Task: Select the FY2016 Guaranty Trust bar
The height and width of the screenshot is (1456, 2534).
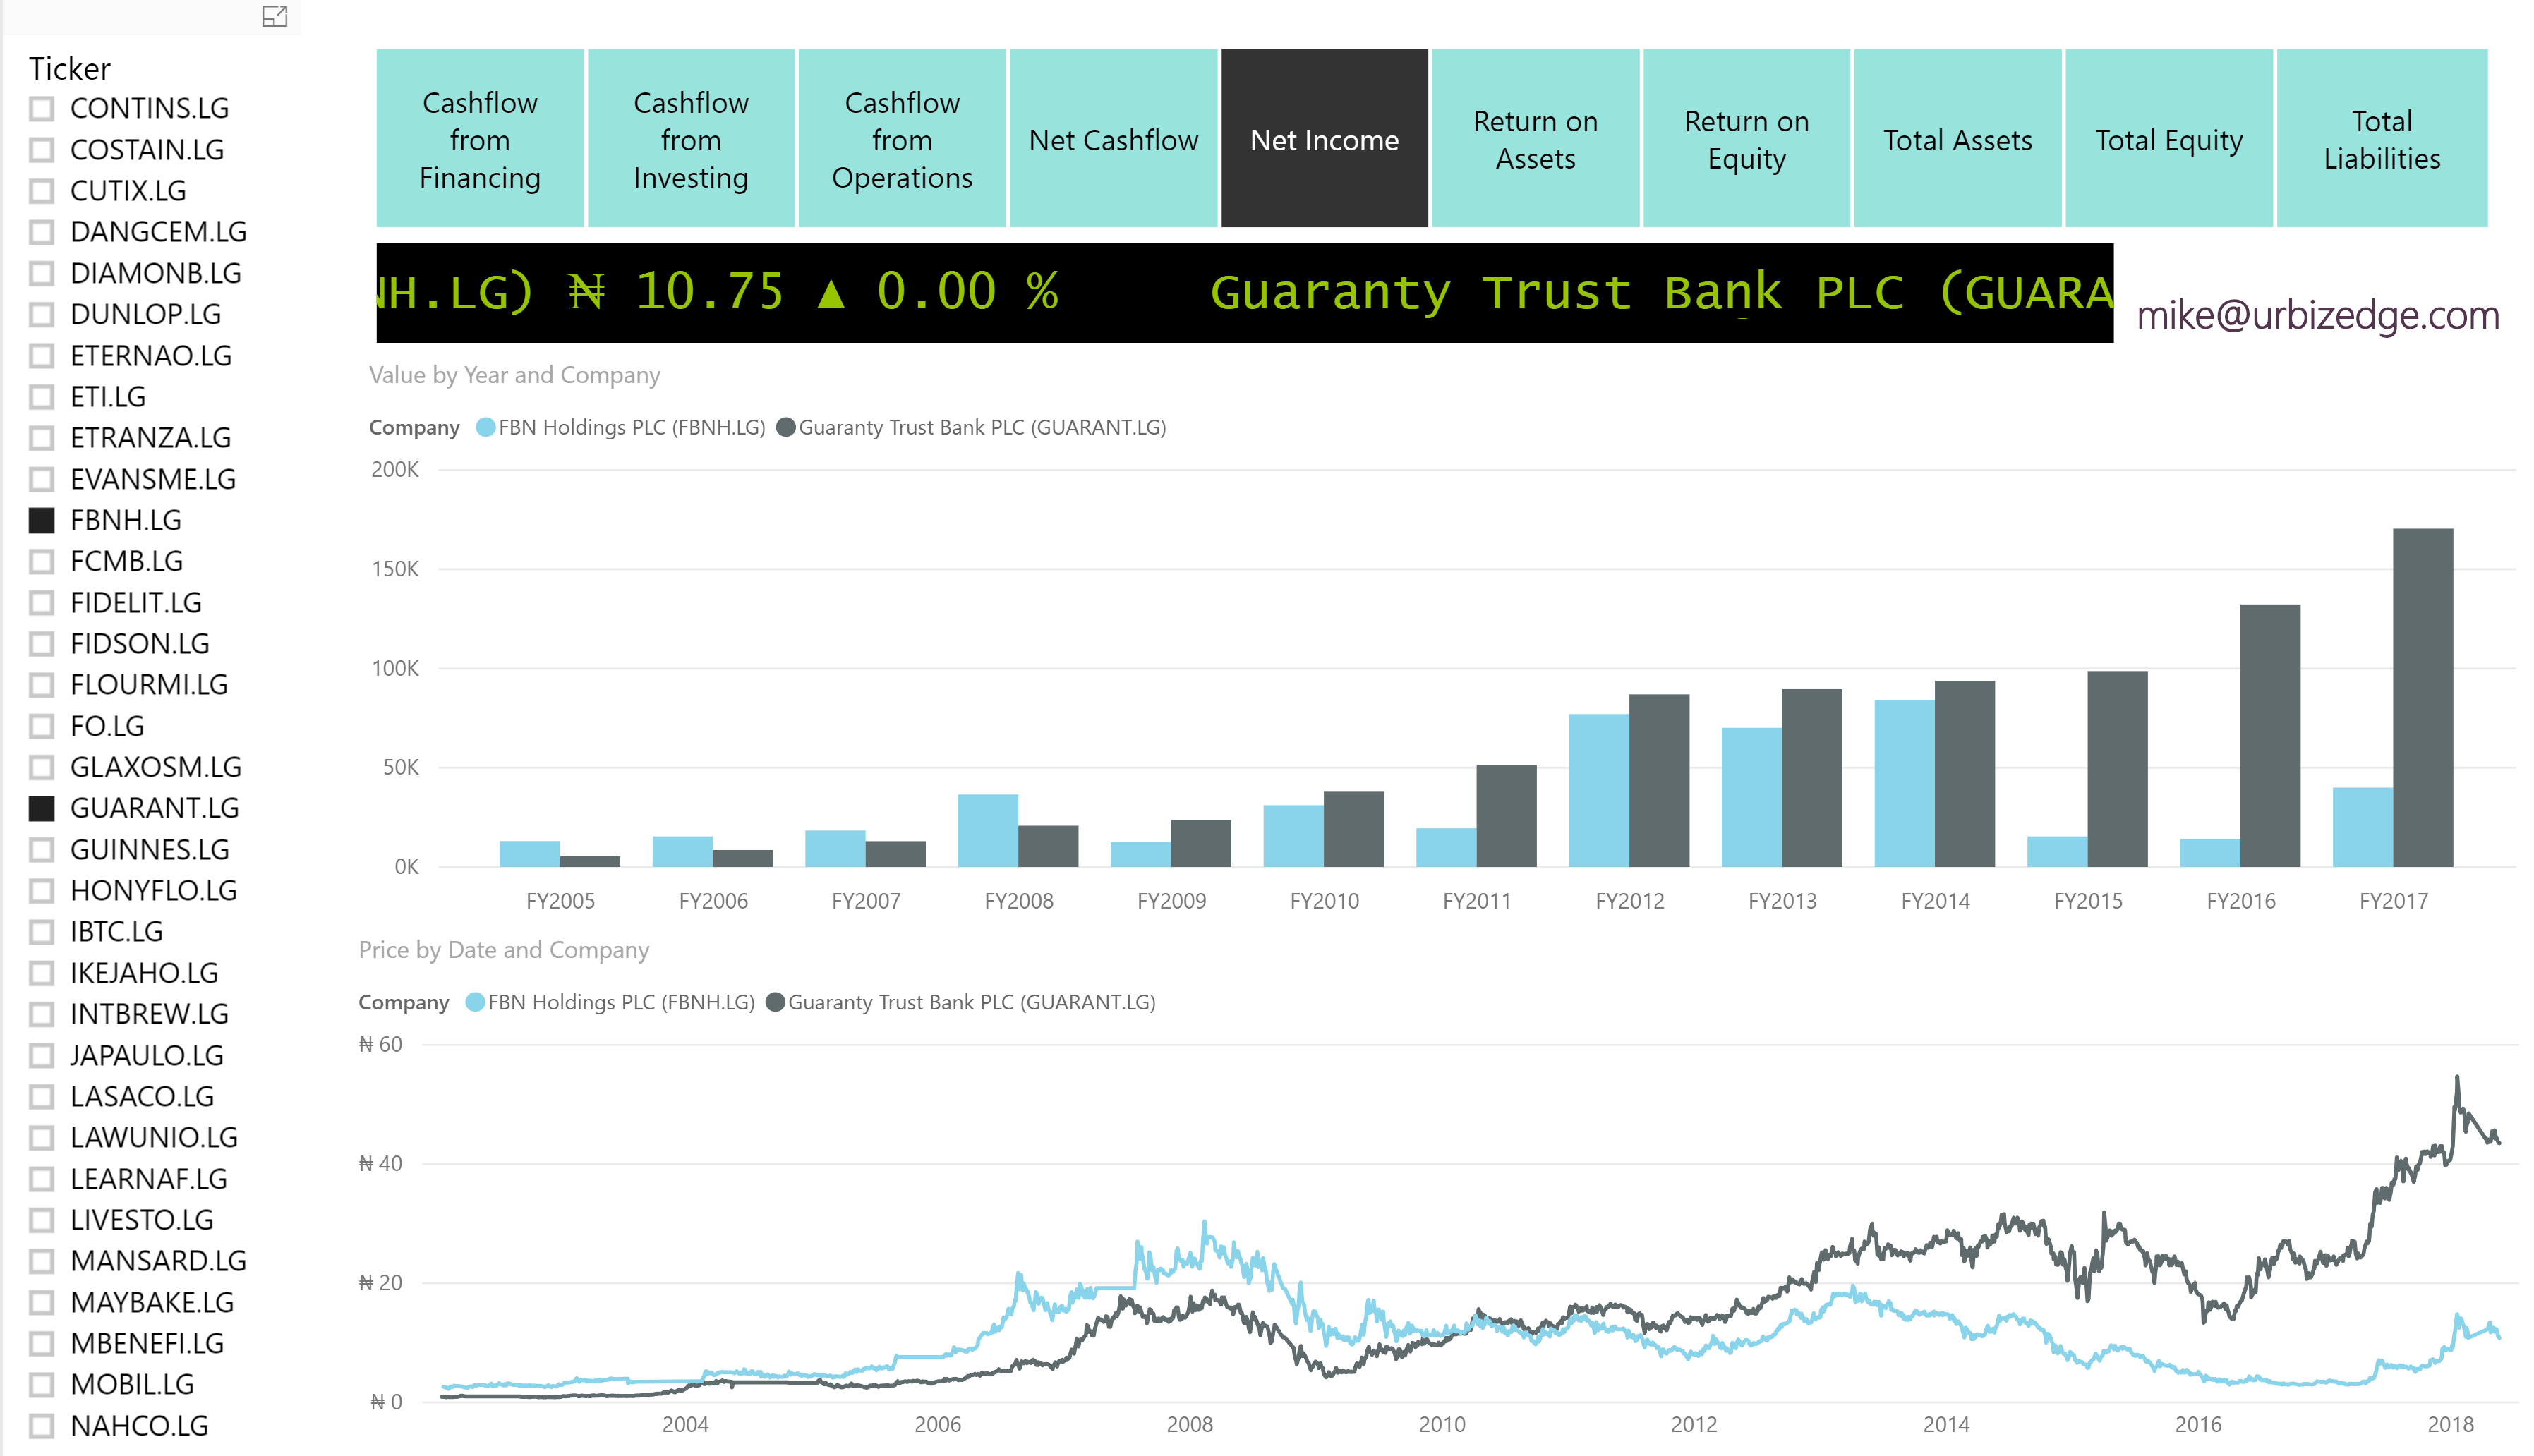Action: (2270, 735)
